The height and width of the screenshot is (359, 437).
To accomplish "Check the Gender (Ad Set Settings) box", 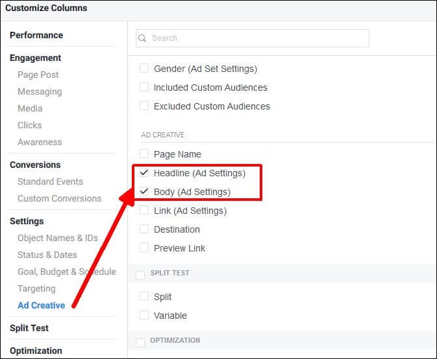I will pyautogui.click(x=144, y=69).
